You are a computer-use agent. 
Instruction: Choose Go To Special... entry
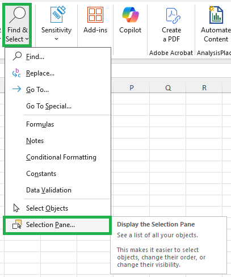pos(58,106)
